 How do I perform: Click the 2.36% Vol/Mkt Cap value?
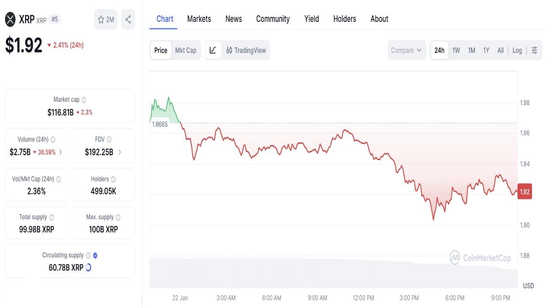37,191
